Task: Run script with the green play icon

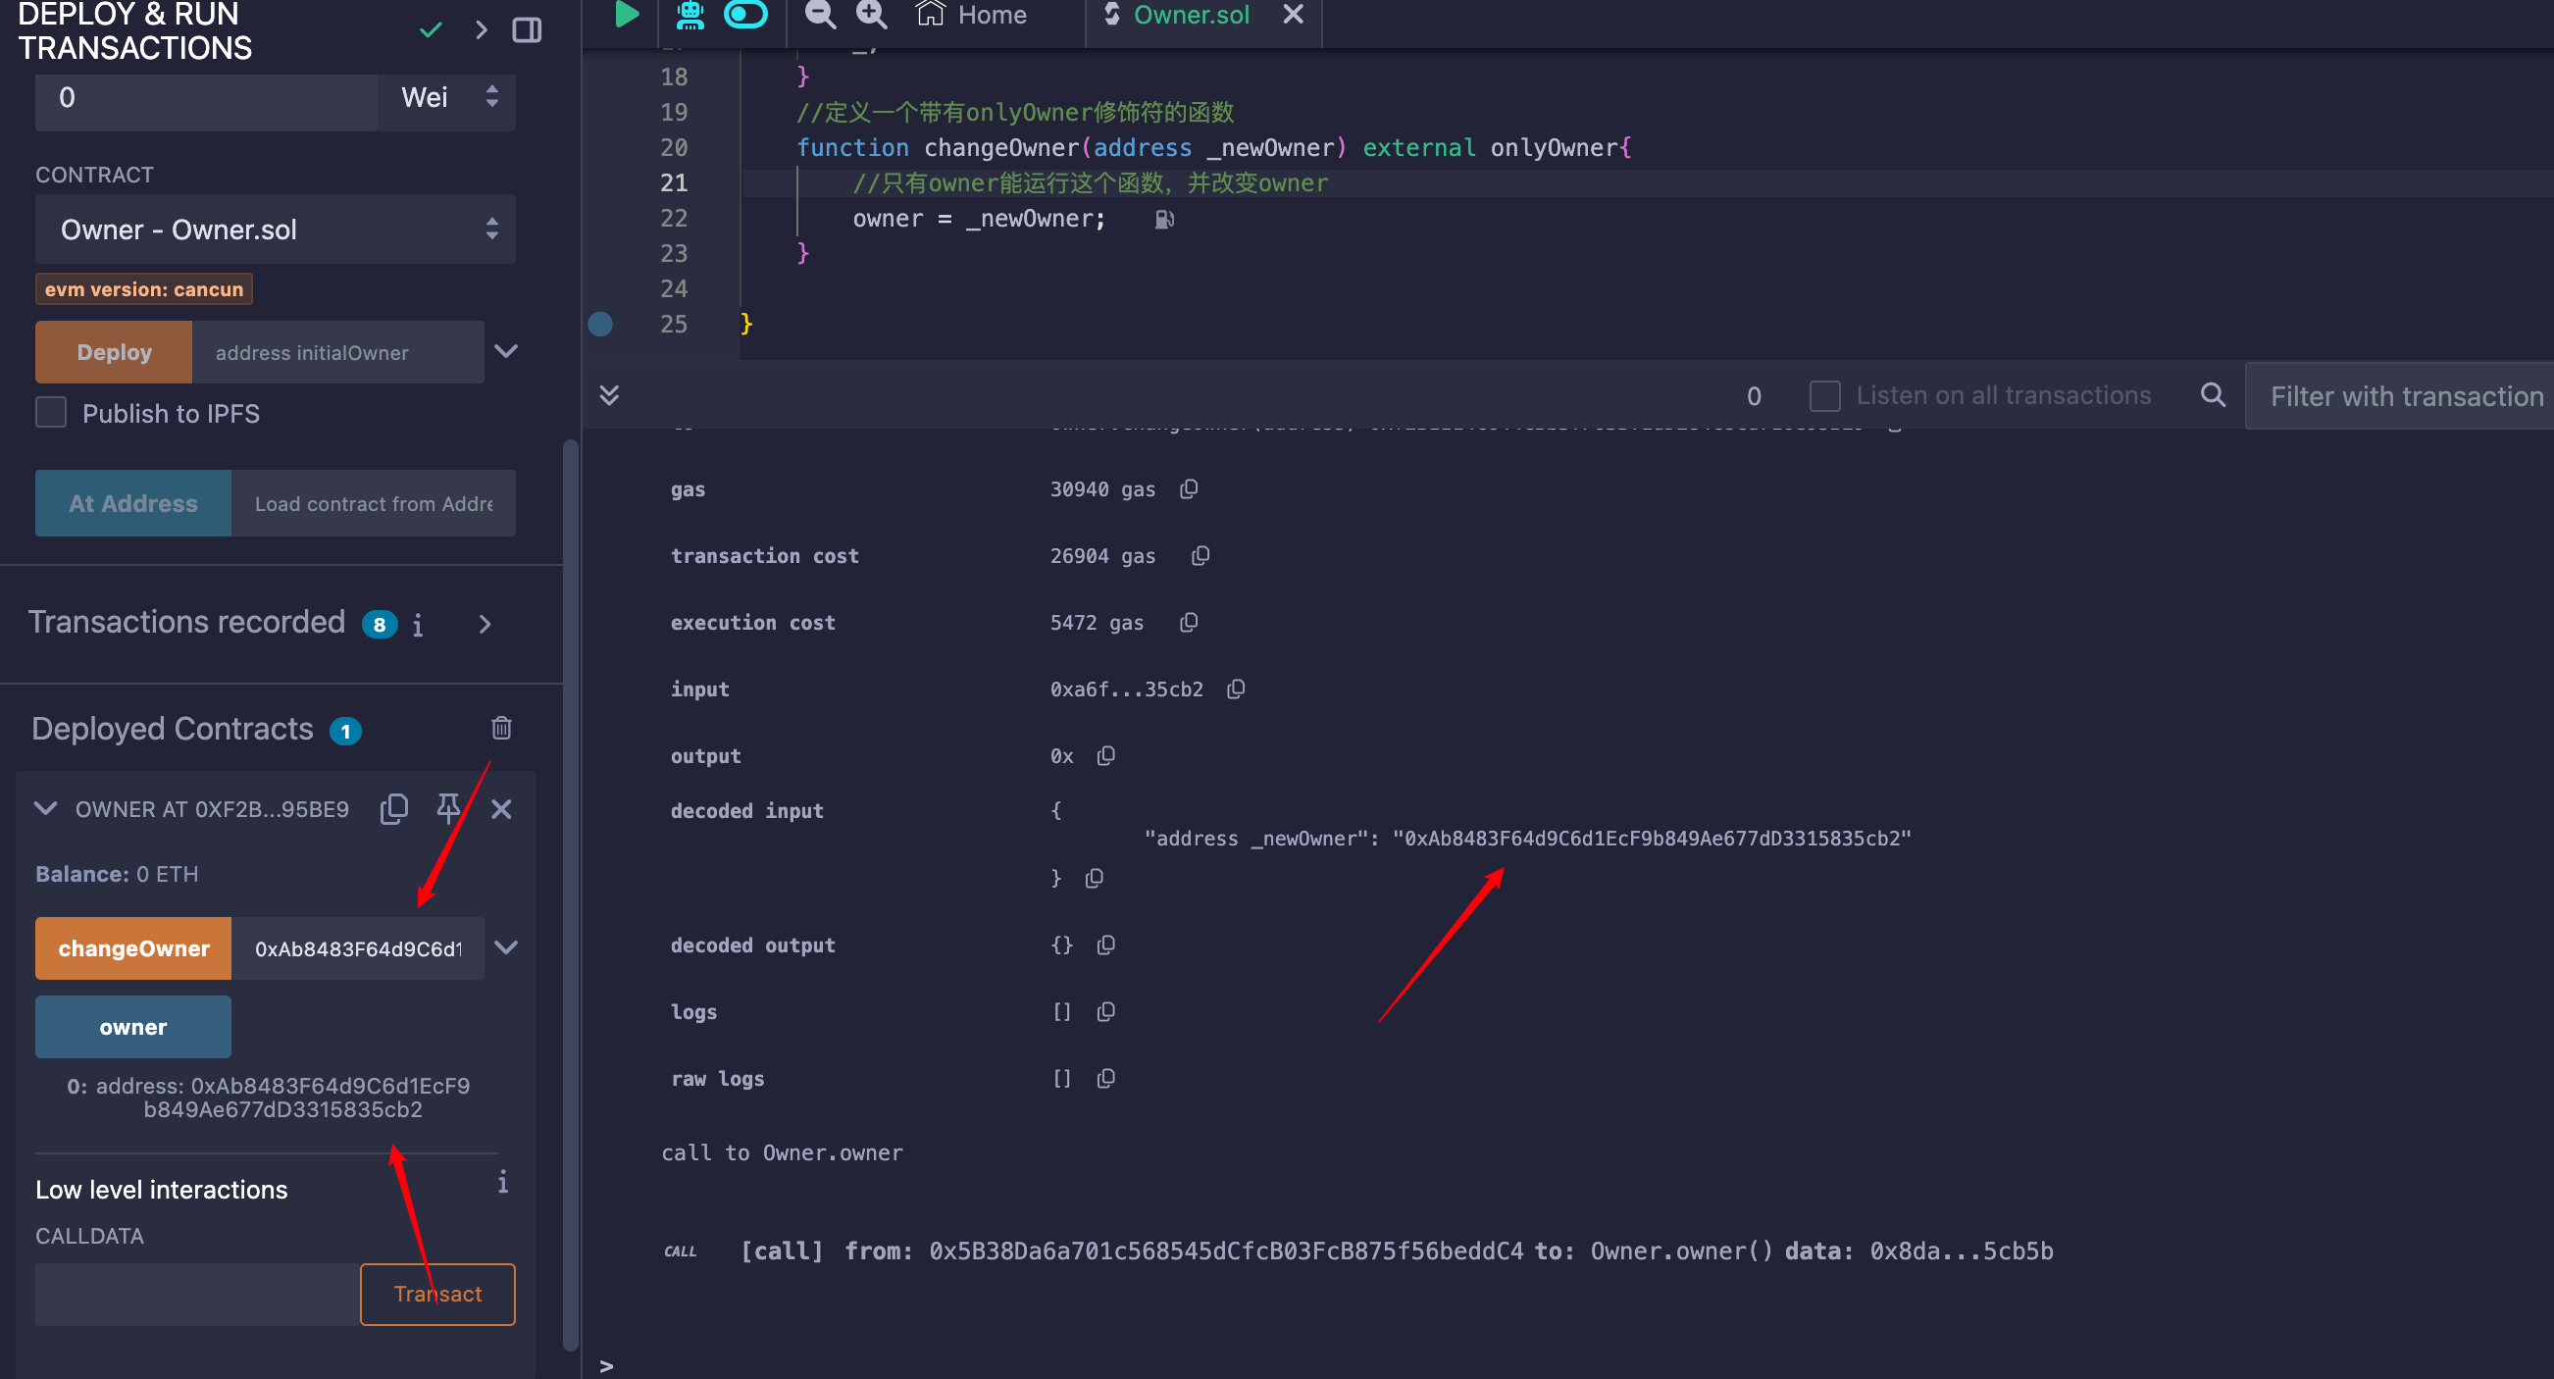Action: coord(626,15)
